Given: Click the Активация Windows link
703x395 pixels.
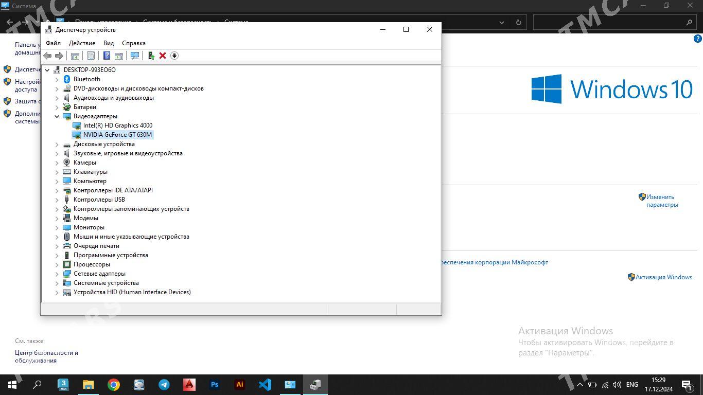Looking at the screenshot, I should 663,277.
